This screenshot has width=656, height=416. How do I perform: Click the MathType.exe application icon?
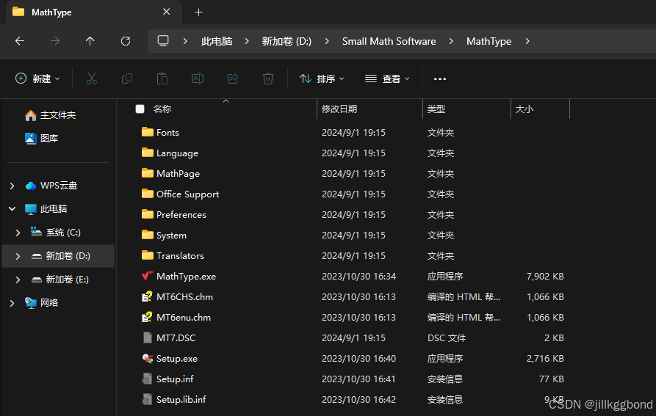(147, 276)
